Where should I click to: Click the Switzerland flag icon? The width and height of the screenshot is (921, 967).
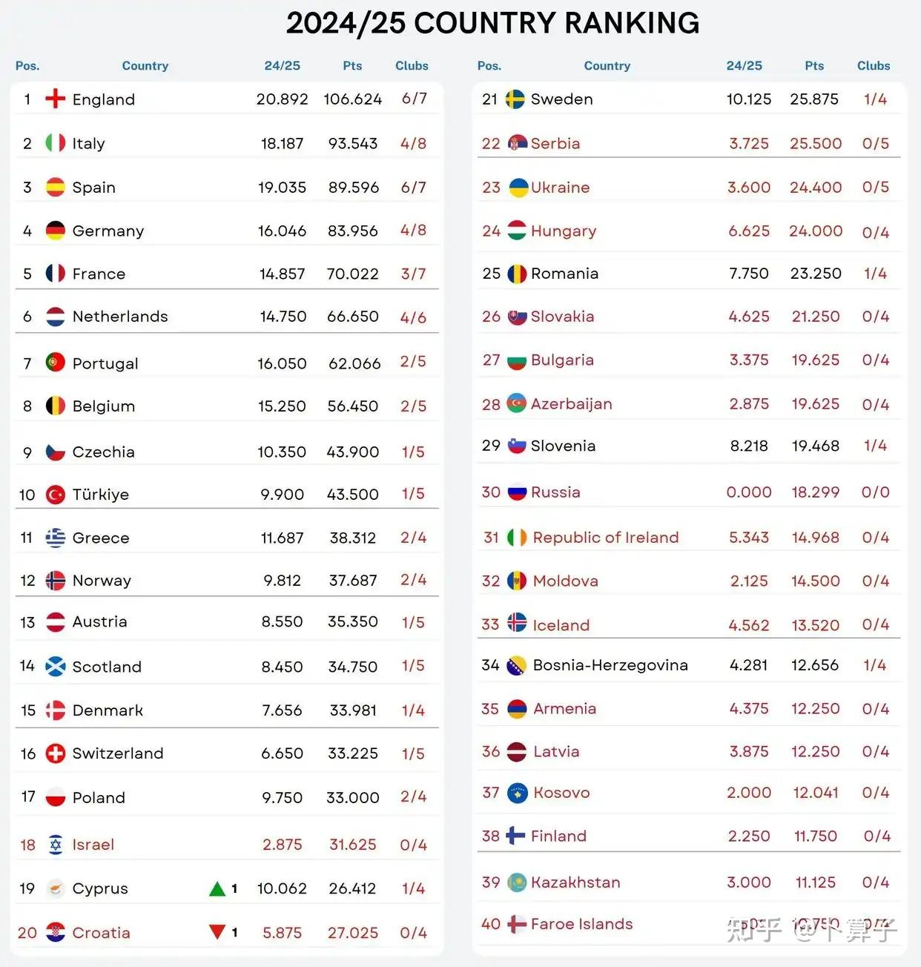click(x=56, y=753)
